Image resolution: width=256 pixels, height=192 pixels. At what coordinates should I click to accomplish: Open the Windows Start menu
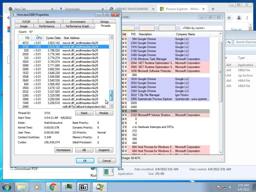[7, 187]
